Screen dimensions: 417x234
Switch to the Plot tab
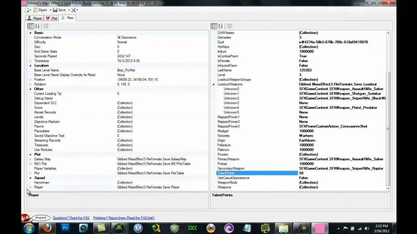click(x=51, y=18)
